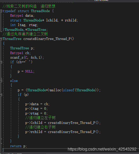Viewport: 139px width, 154px height.
Task: Collapse the if (p) block
Action: point(1,95)
